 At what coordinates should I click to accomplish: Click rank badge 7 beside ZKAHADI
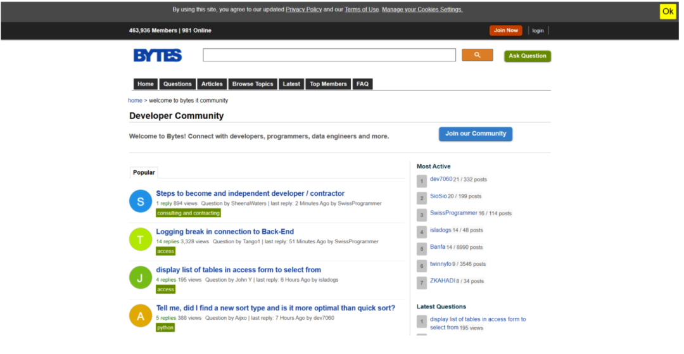click(421, 283)
